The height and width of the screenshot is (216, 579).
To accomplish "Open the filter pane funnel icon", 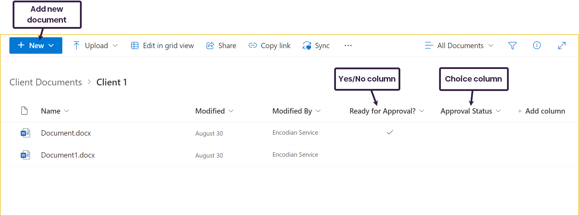I will coord(512,45).
